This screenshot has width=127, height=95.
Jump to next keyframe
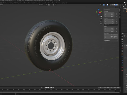coord(52,88)
